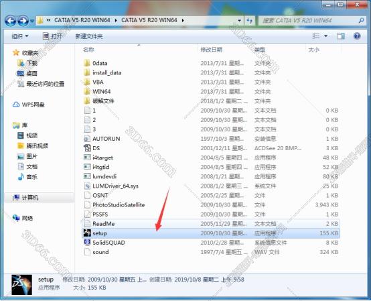This screenshot has height=301, width=371.
Task: Select 收藏夹 in navigation pane
Action: pyautogui.click(x=25, y=53)
